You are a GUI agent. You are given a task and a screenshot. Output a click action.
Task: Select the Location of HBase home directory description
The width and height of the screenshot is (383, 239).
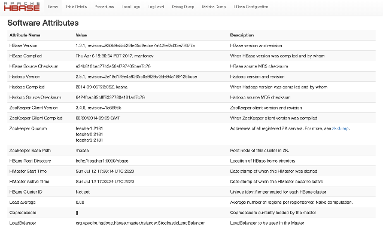click(263, 161)
